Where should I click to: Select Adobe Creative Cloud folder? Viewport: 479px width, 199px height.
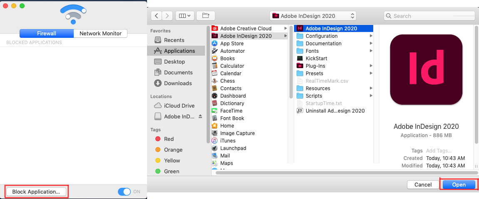(x=249, y=29)
